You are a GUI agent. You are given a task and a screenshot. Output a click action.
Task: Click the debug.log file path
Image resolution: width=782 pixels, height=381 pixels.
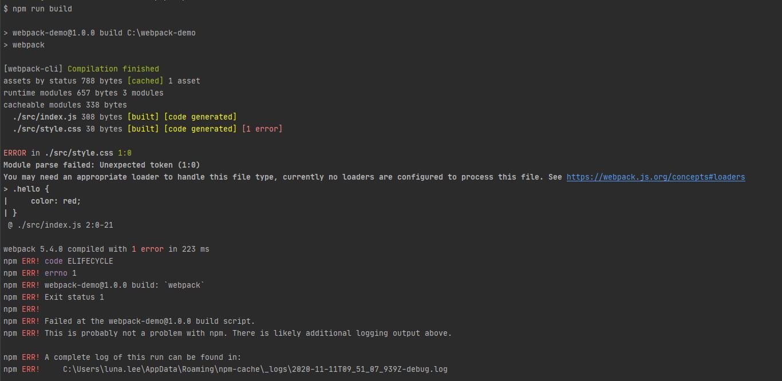coord(255,370)
